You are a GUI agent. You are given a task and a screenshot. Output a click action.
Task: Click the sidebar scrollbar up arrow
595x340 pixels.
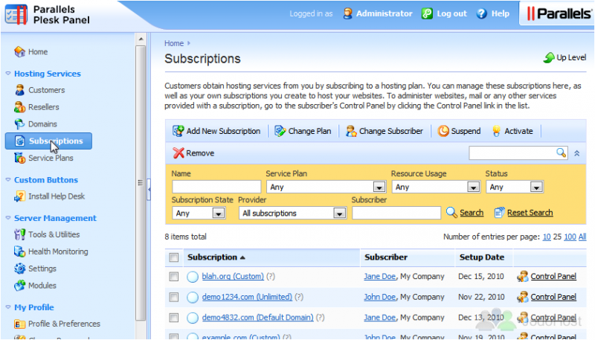pyautogui.click(x=141, y=39)
